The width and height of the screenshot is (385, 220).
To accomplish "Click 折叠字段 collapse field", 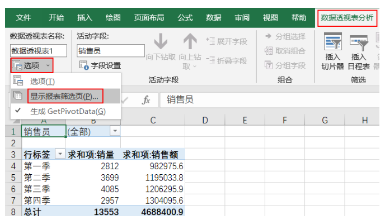I will (x=227, y=61).
